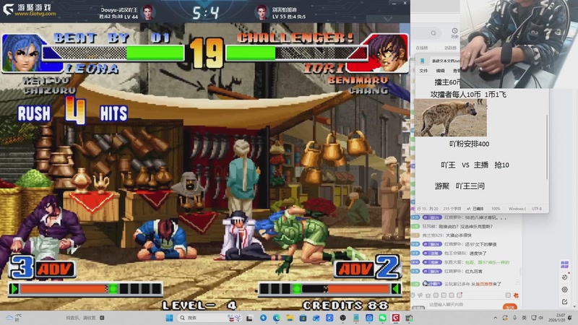Viewport: 578px width, 325px height.
Task: Click the chat message 速度快了
Action: [x=477, y=253]
